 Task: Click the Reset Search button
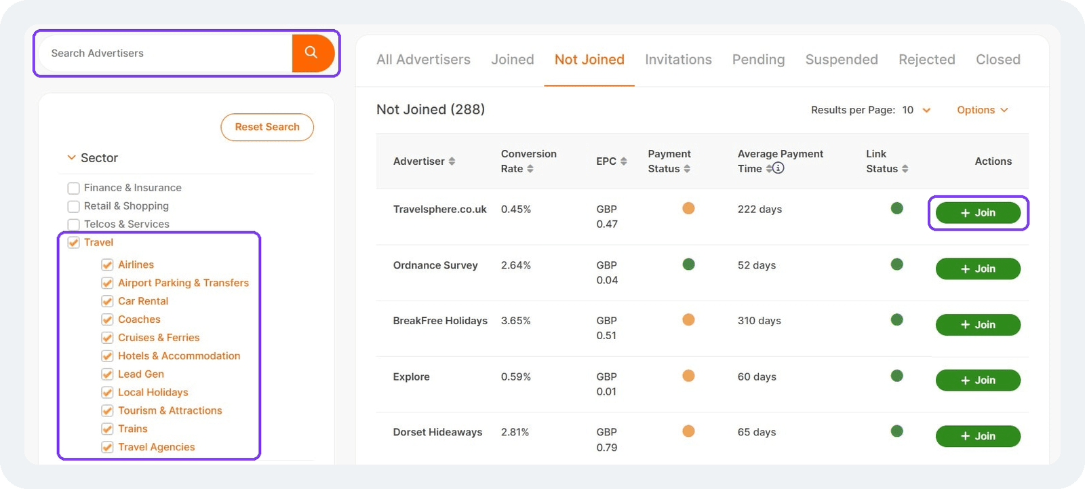(267, 128)
